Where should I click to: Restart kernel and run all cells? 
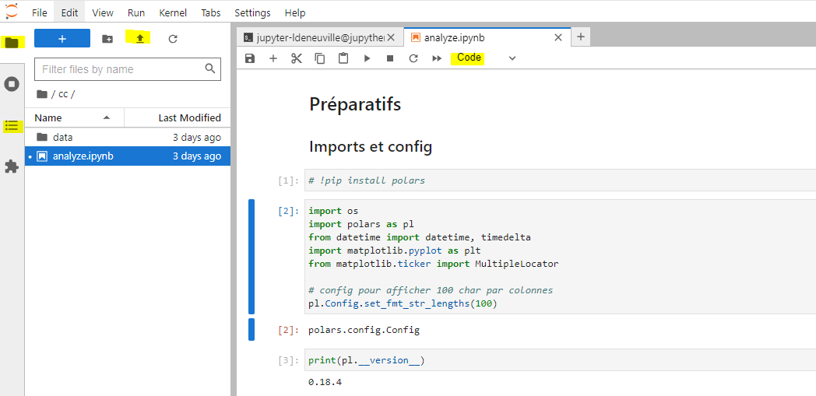click(437, 58)
